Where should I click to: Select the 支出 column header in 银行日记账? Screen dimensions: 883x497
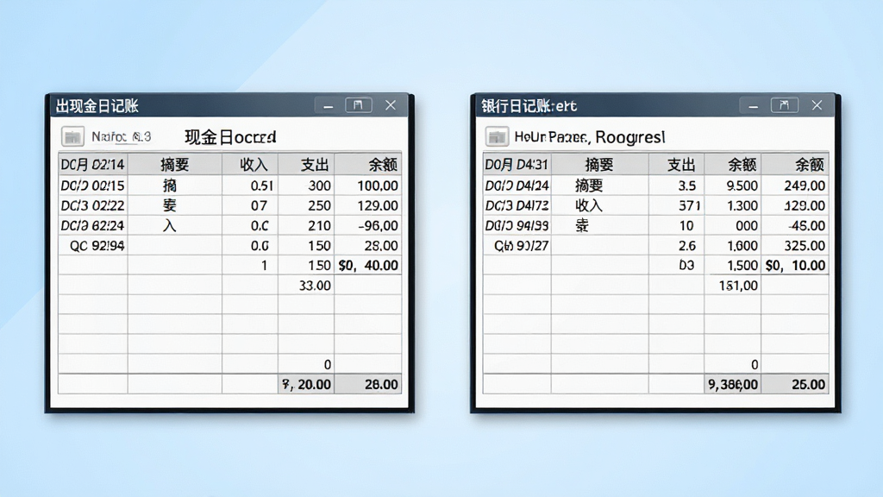(677, 165)
